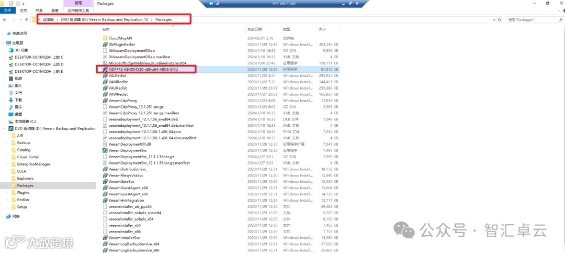Select the CloudMsgAPI folder icon
565x253 pixels.
click(105, 38)
